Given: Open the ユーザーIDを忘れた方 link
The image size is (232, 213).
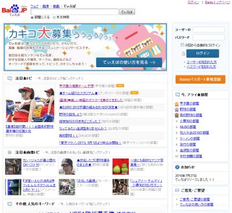Looking at the screenshot, I should tap(202, 62).
